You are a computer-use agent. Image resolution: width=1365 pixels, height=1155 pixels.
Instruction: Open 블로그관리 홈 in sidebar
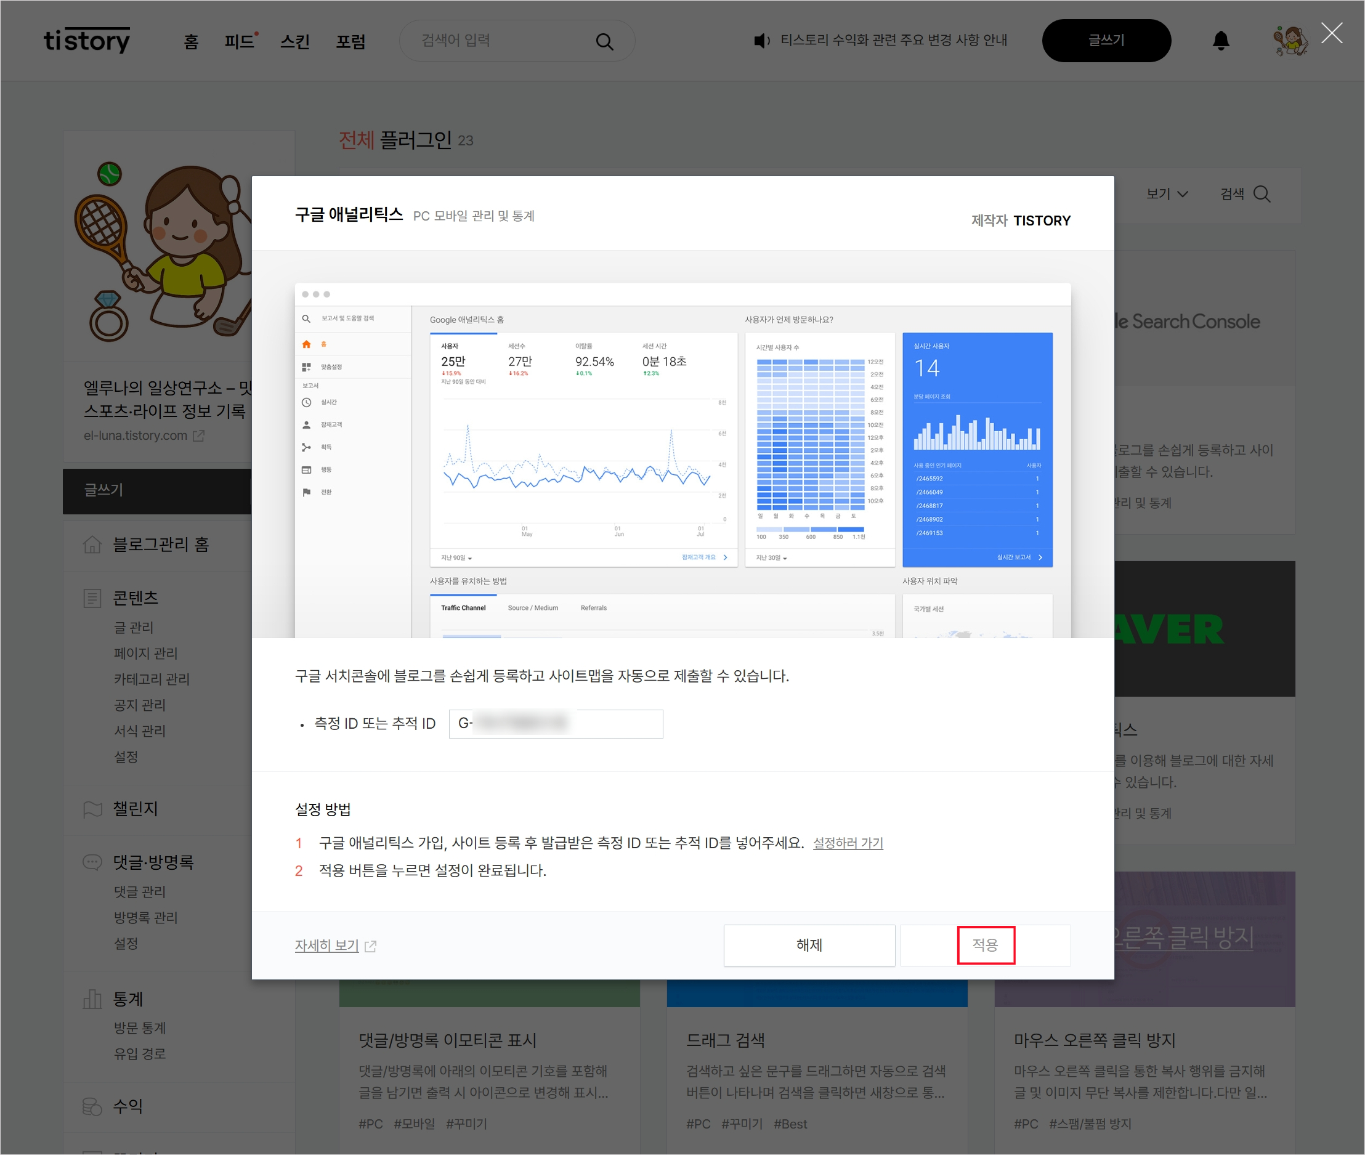[x=161, y=544]
